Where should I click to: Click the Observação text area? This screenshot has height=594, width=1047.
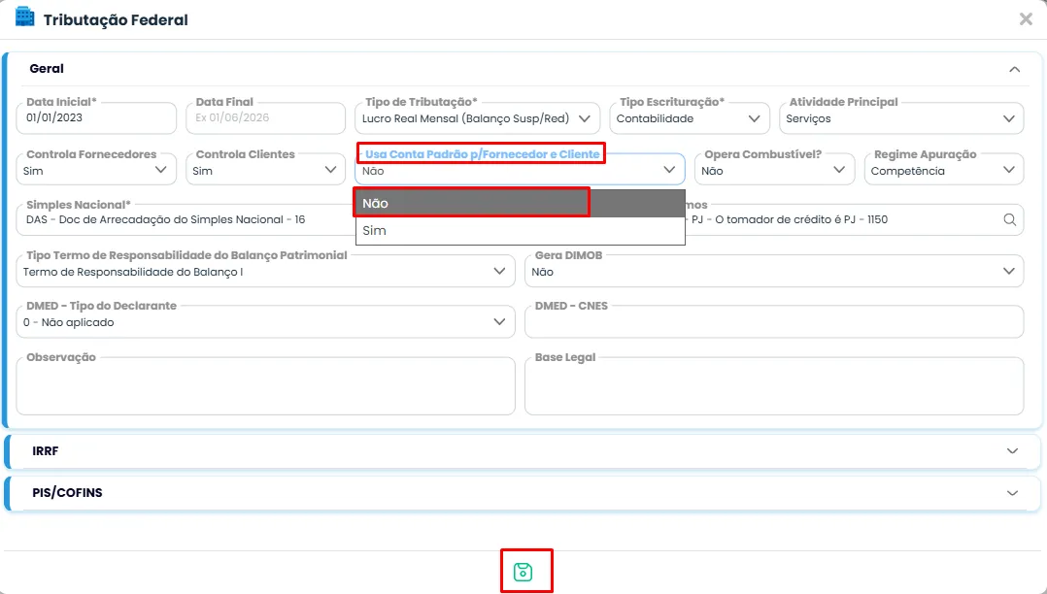pos(266,385)
